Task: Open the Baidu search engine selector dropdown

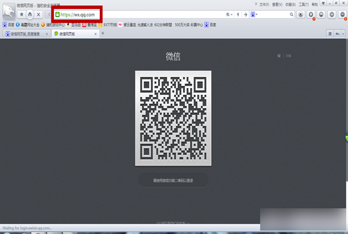Action: pyautogui.click(x=254, y=15)
